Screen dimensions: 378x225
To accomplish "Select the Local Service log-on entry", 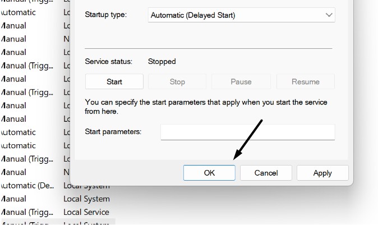I will point(86,212).
